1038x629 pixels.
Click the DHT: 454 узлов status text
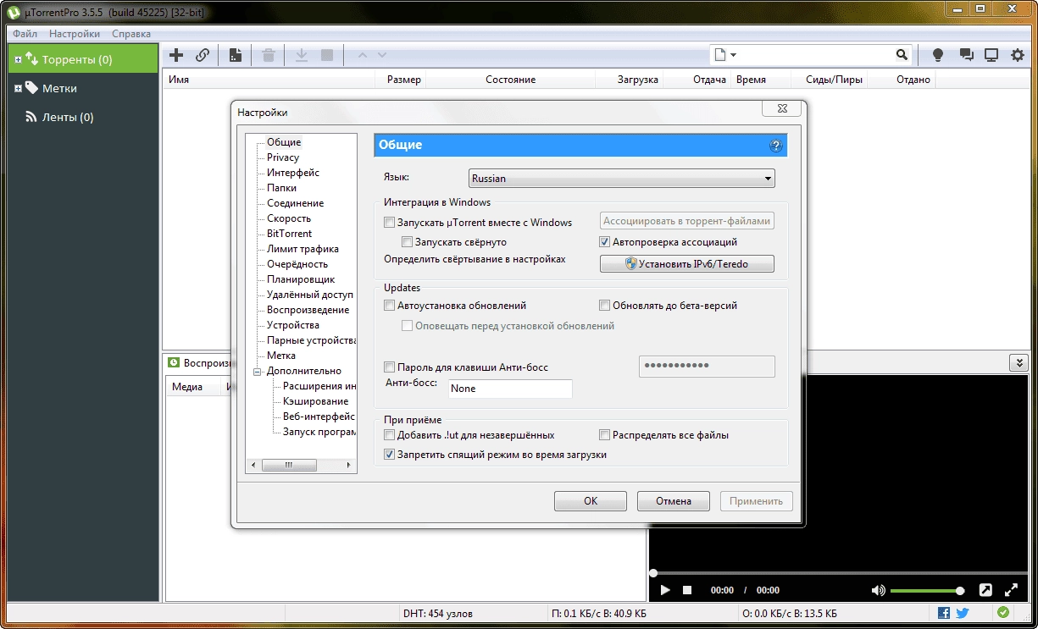tap(438, 613)
